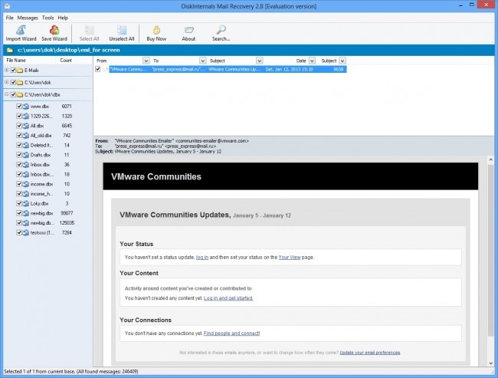This screenshot has height=378, width=498.
Task: Open the Date column filter dropdown
Action: tap(312, 61)
